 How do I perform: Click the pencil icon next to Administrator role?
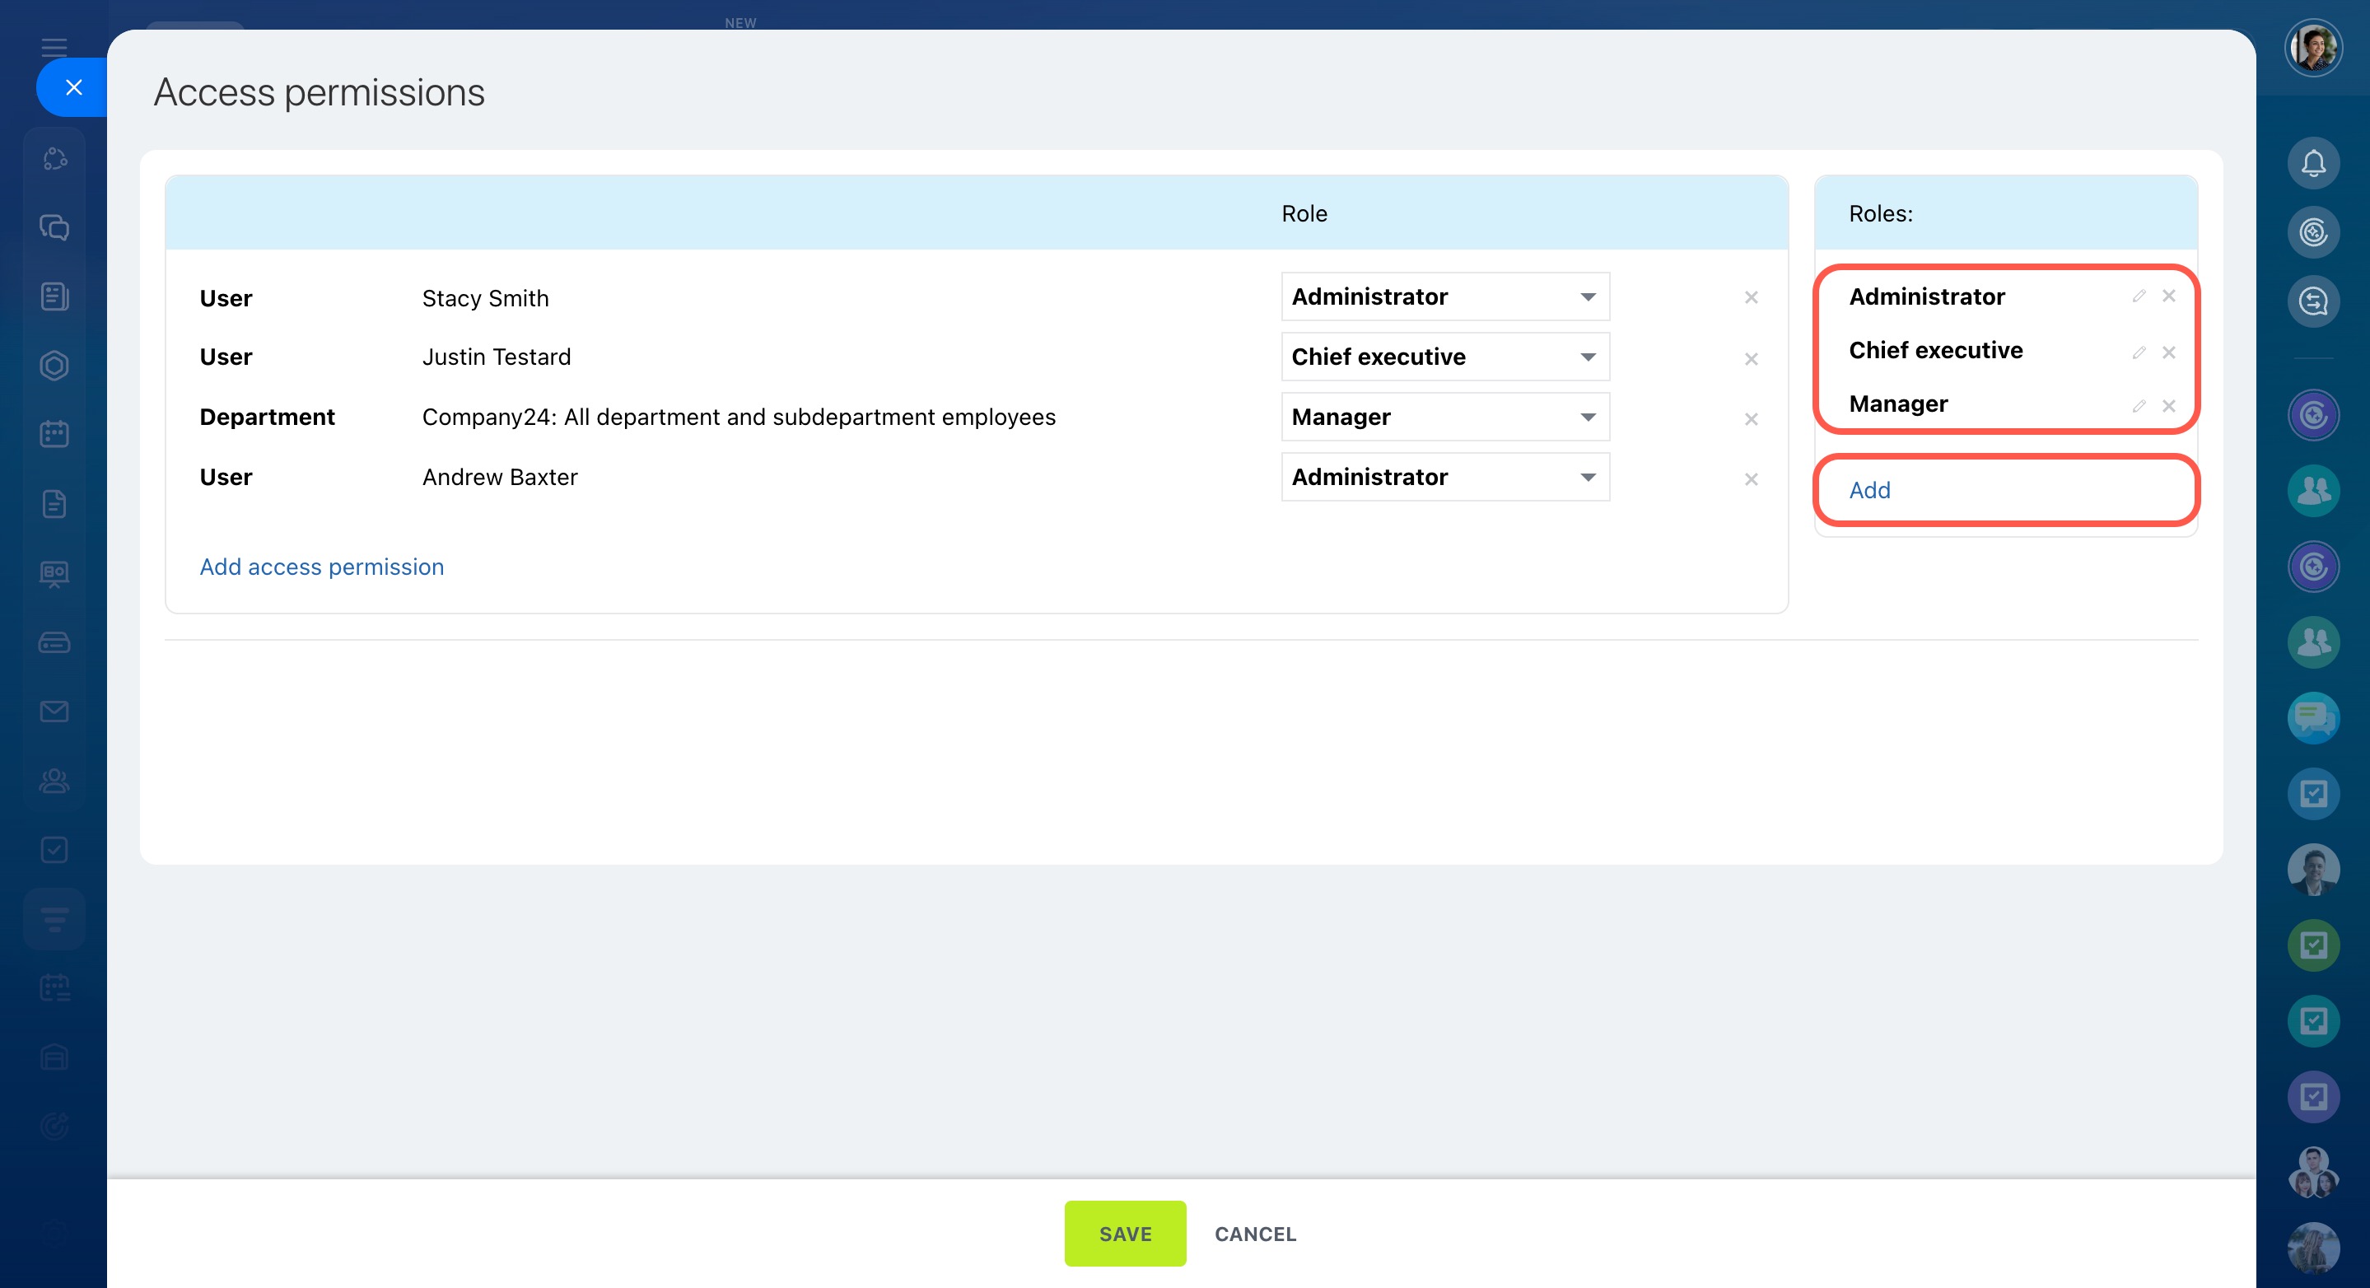(2138, 296)
